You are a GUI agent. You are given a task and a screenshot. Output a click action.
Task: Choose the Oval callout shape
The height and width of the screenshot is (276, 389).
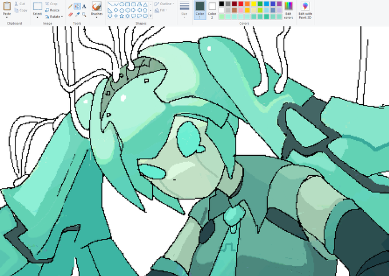[140, 16]
